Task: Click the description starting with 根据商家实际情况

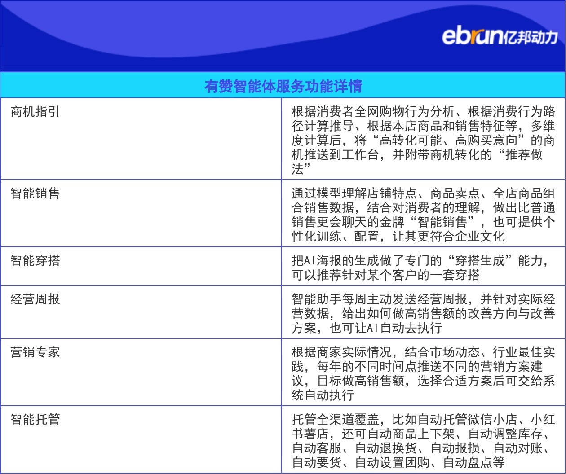Action: point(422,373)
